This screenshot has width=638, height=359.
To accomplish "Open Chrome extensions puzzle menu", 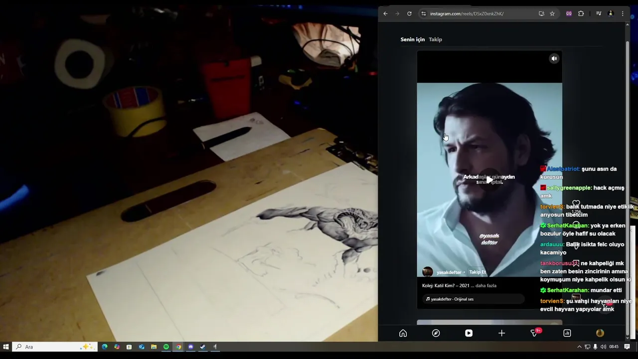I will (581, 13).
